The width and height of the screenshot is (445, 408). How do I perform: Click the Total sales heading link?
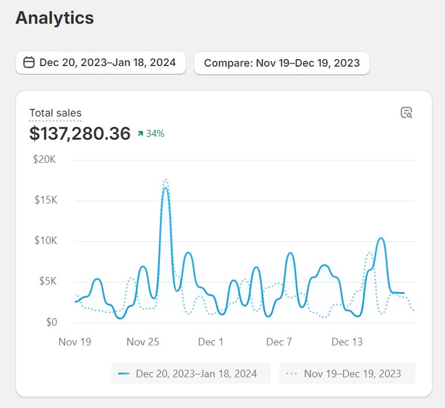click(x=56, y=113)
